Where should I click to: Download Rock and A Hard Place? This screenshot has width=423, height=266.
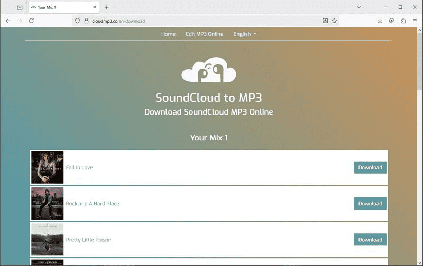tap(370, 203)
